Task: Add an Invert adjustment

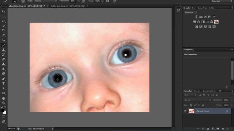Action: [x=197, y=27]
